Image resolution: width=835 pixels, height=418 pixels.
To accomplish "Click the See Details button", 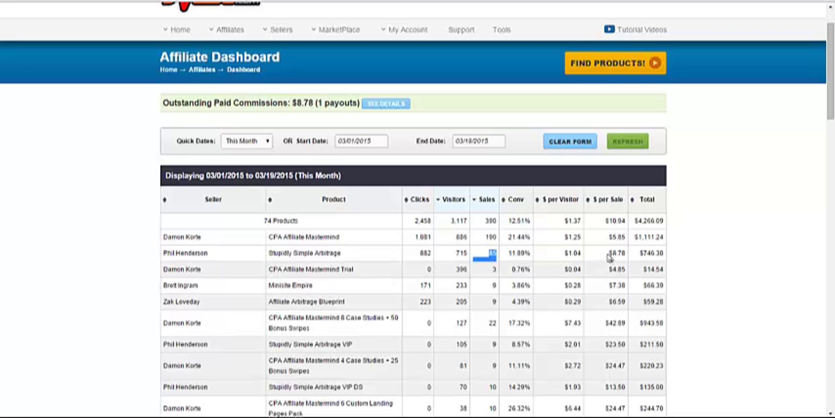I will point(386,104).
